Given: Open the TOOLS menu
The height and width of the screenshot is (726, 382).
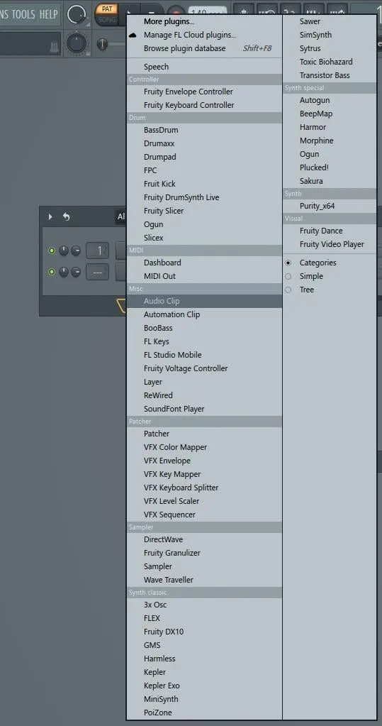Looking at the screenshot, I should [23, 14].
